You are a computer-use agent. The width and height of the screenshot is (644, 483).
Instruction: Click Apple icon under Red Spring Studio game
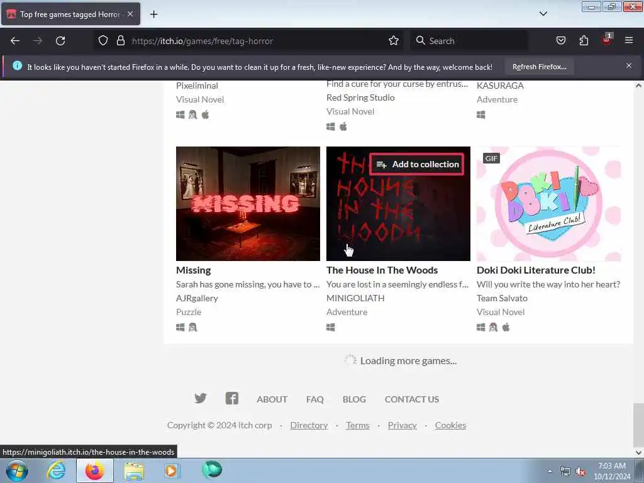pyautogui.click(x=343, y=126)
